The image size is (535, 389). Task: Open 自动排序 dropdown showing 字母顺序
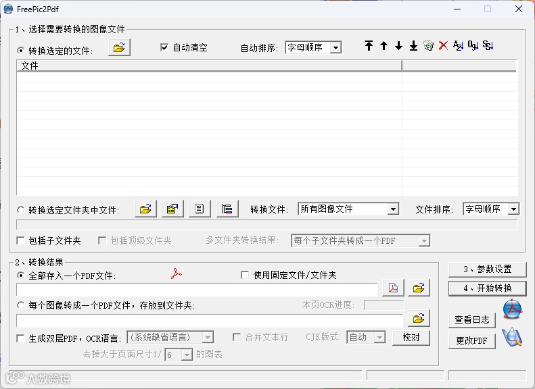[x=313, y=48]
